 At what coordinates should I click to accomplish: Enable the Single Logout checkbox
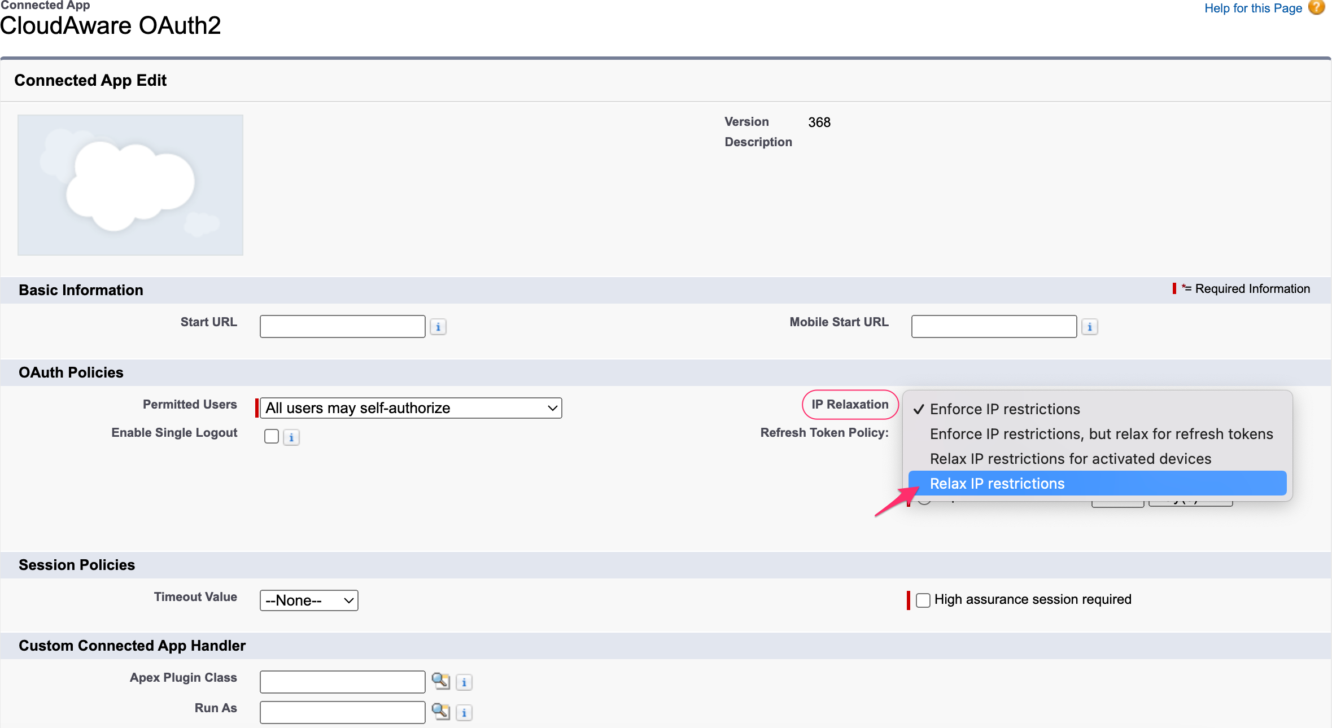[272, 436]
